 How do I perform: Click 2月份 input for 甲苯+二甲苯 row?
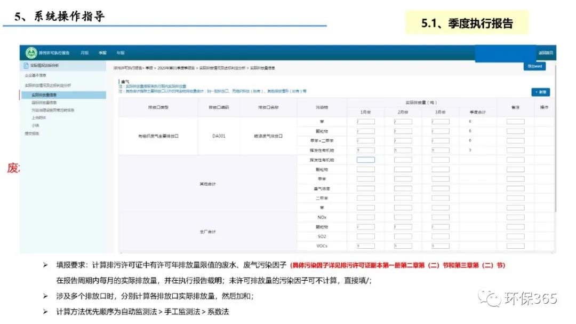coord(403,141)
